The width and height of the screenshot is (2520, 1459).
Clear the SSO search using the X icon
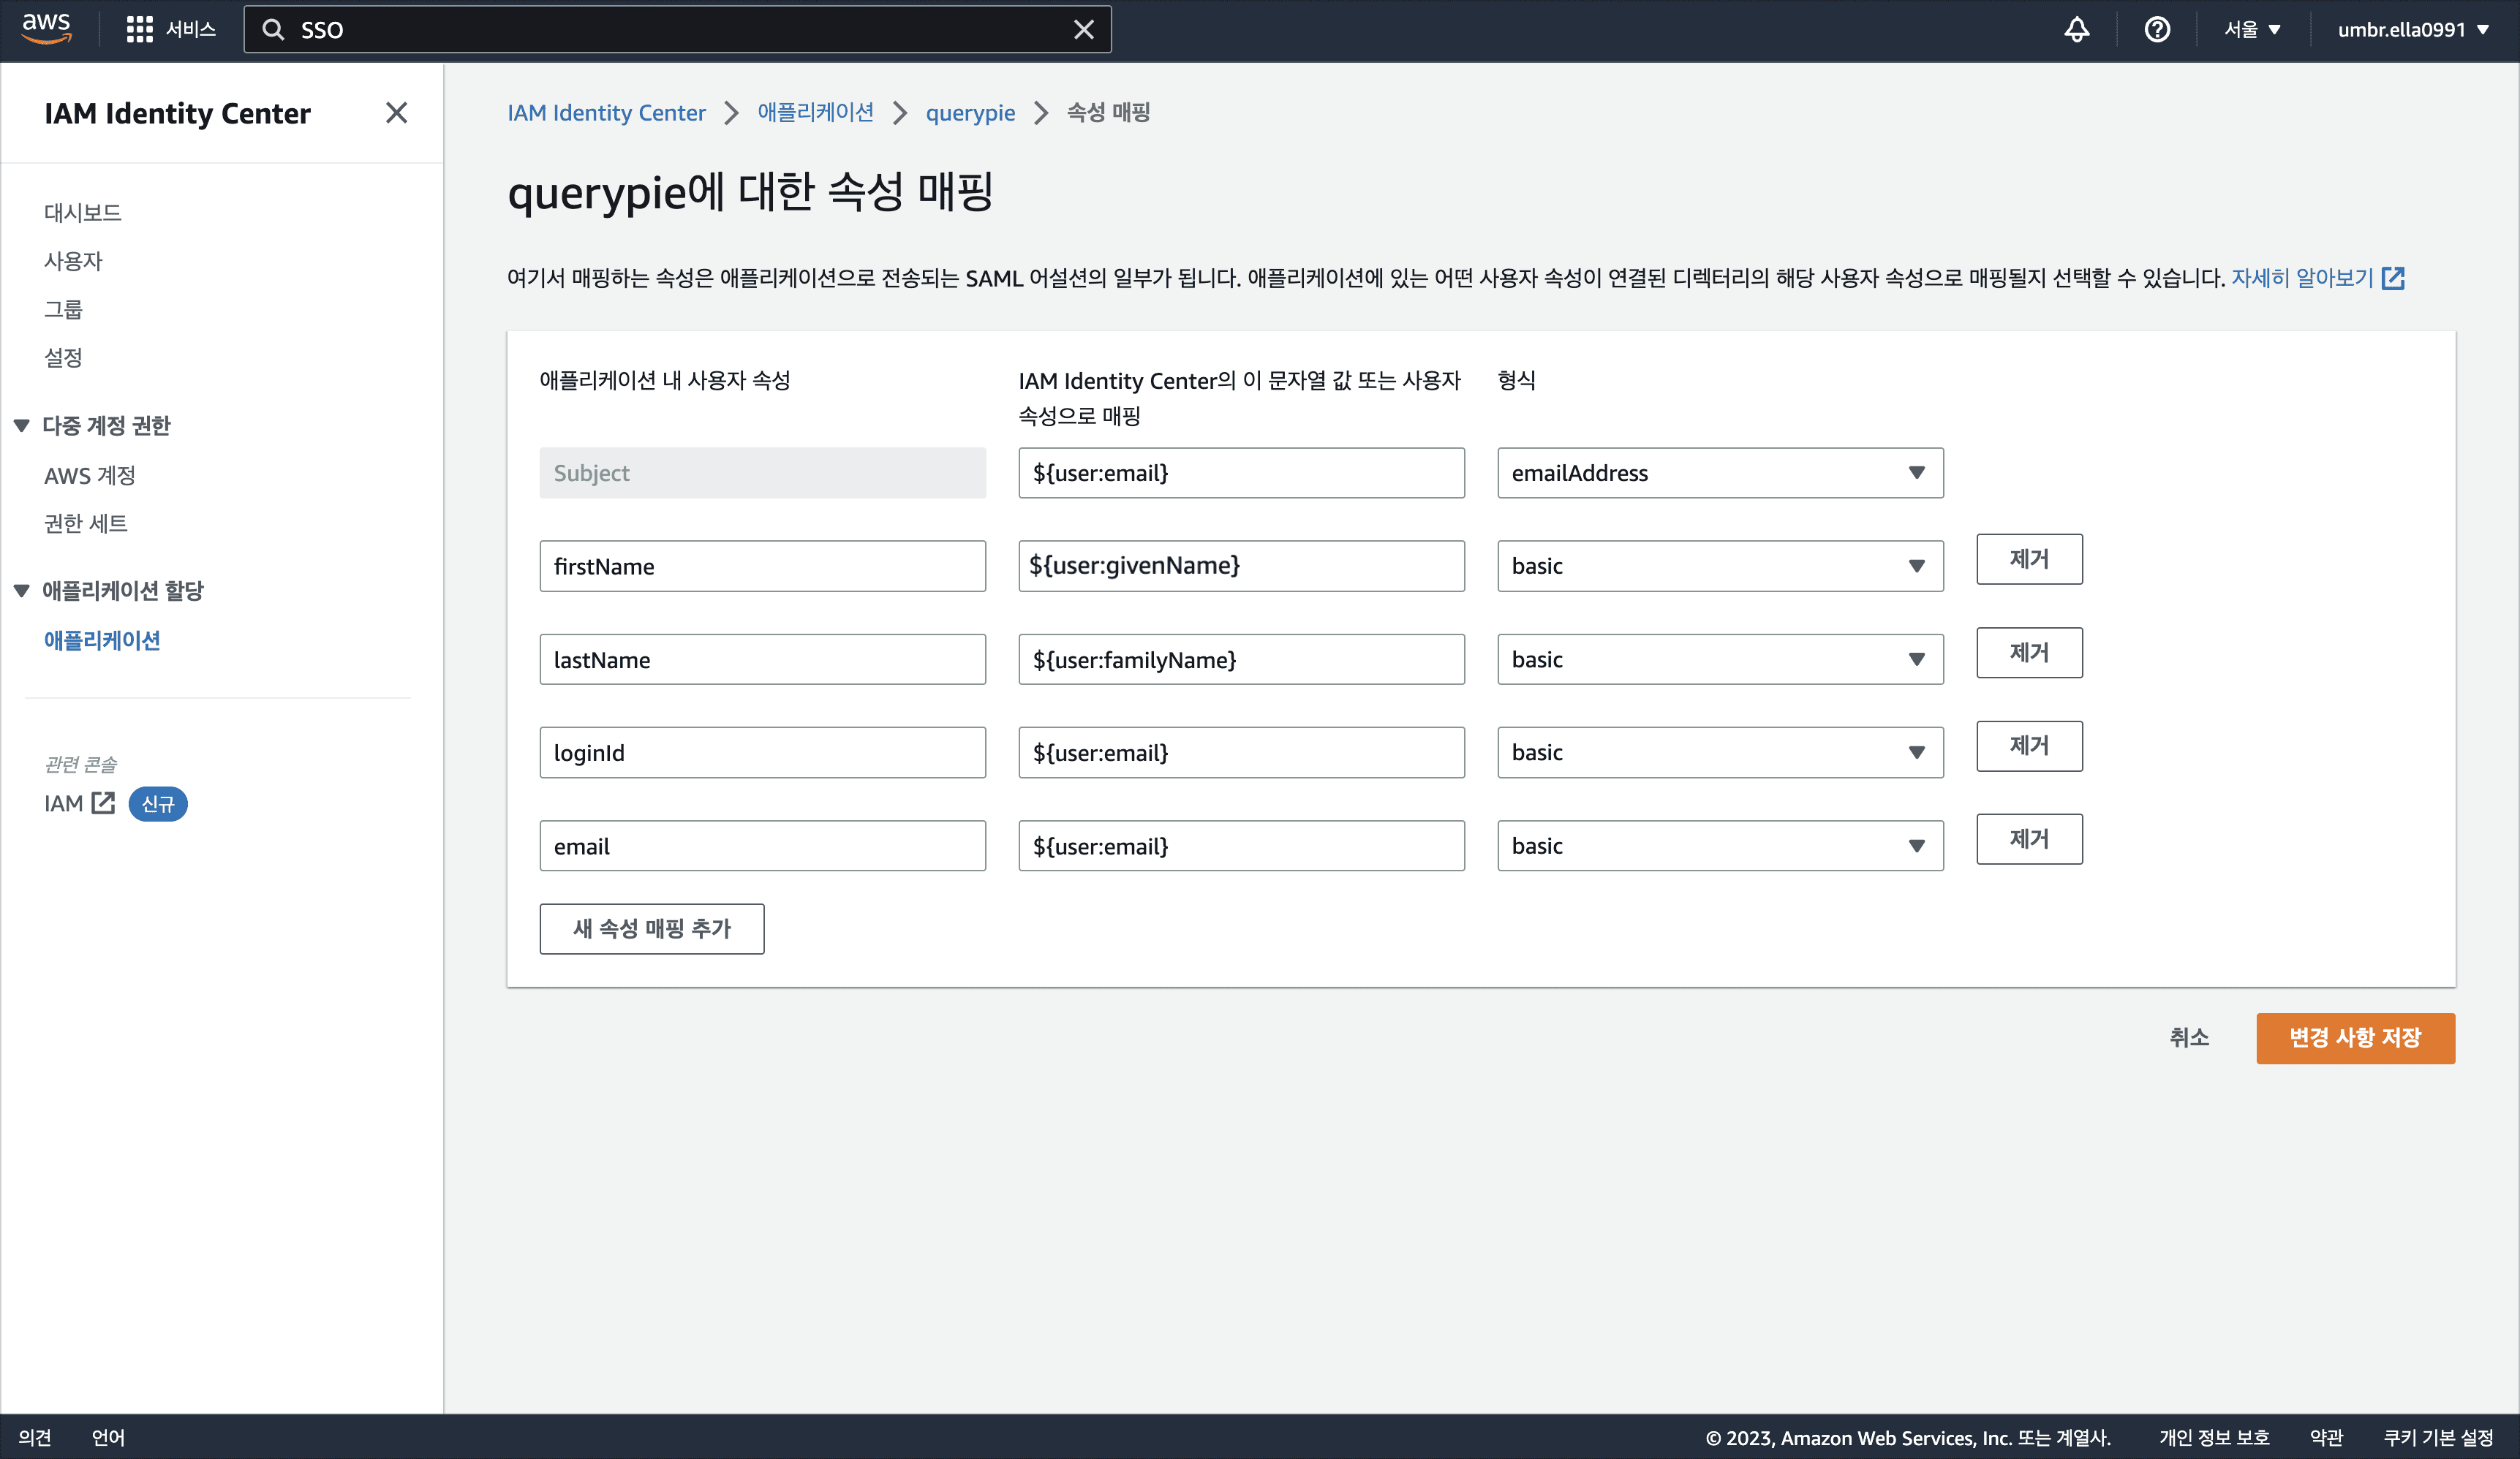click(1084, 29)
